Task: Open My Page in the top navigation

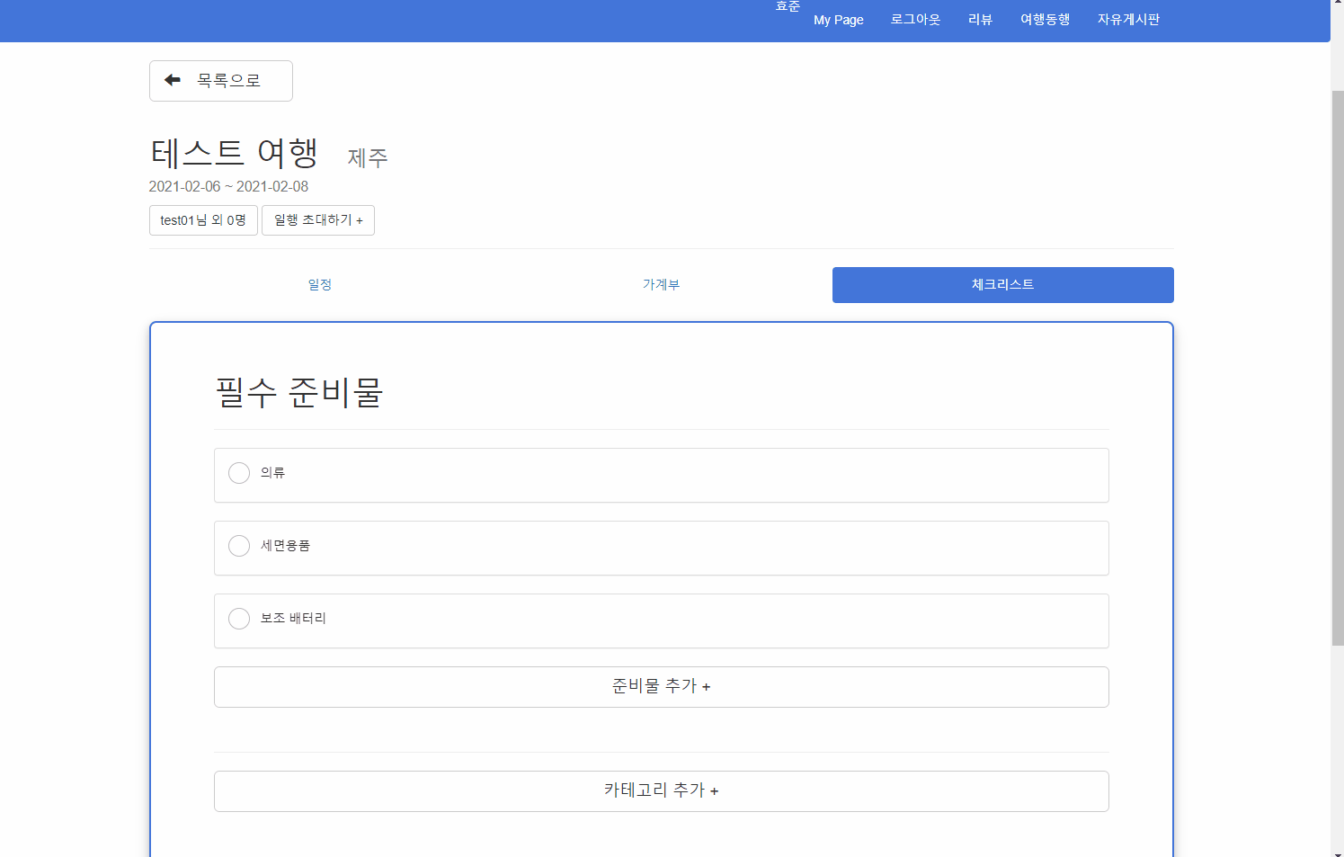Action: pyautogui.click(x=839, y=20)
